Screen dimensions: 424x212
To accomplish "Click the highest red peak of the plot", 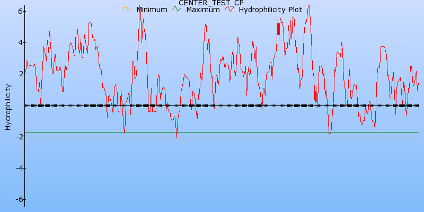I will click(308, 6).
